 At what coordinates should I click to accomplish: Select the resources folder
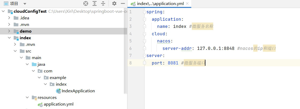(x=47, y=98)
